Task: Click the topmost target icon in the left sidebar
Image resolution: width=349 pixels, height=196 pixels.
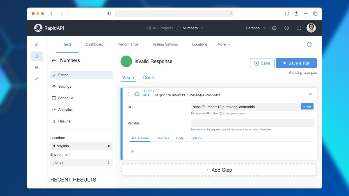Action: coord(37,45)
